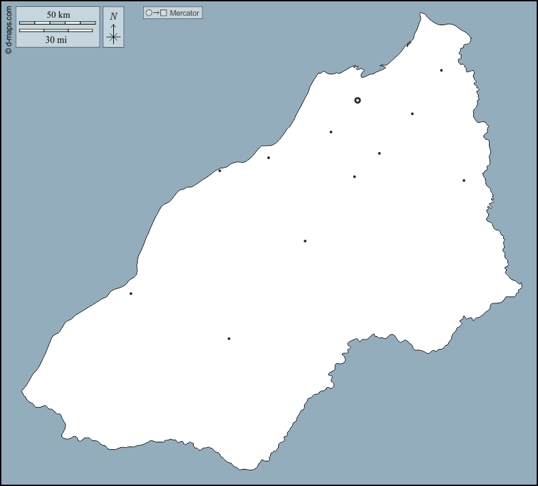Click the 50 km scale label
The height and width of the screenshot is (486, 538).
[58, 14]
